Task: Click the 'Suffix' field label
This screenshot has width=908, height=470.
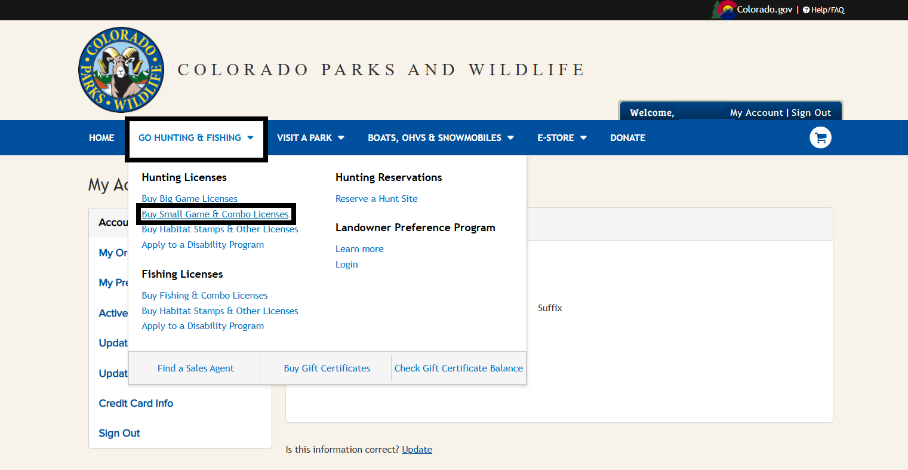Action: [x=550, y=308]
